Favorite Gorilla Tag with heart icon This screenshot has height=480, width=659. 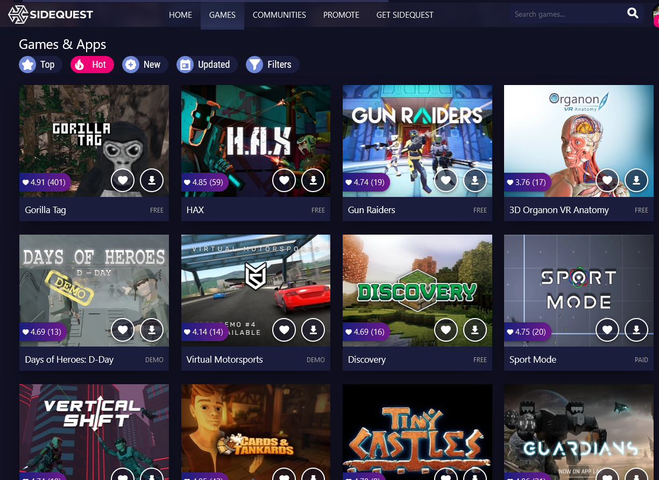(x=123, y=181)
